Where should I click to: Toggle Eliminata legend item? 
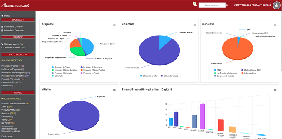pos(58,76)
